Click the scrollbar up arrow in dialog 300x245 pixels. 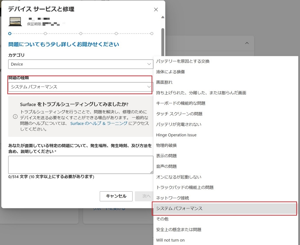tap(163, 17)
